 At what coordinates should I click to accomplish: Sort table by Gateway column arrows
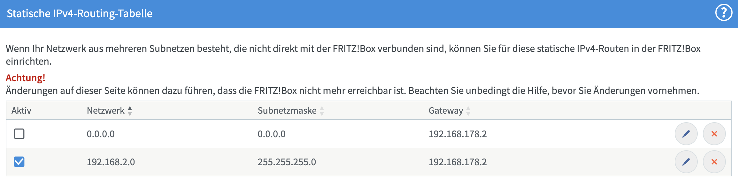468,111
